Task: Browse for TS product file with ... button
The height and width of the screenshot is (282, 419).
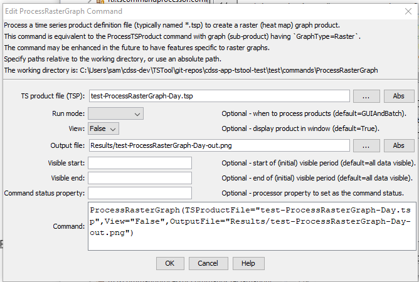Action: tap(366, 96)
